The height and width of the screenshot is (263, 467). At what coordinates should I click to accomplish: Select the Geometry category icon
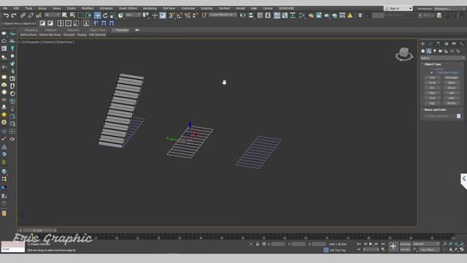pyautogui.click(x=423, y=51)
